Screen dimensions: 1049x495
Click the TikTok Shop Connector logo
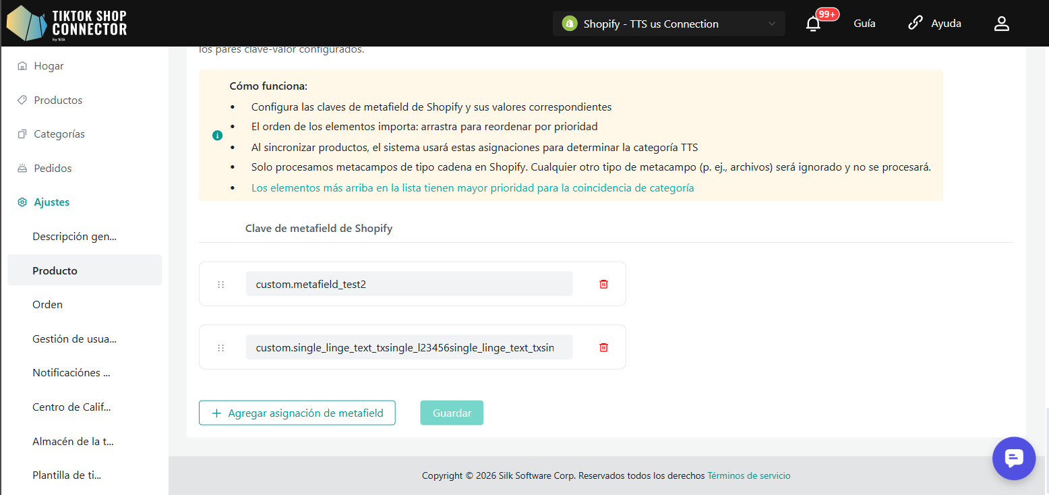67,23
